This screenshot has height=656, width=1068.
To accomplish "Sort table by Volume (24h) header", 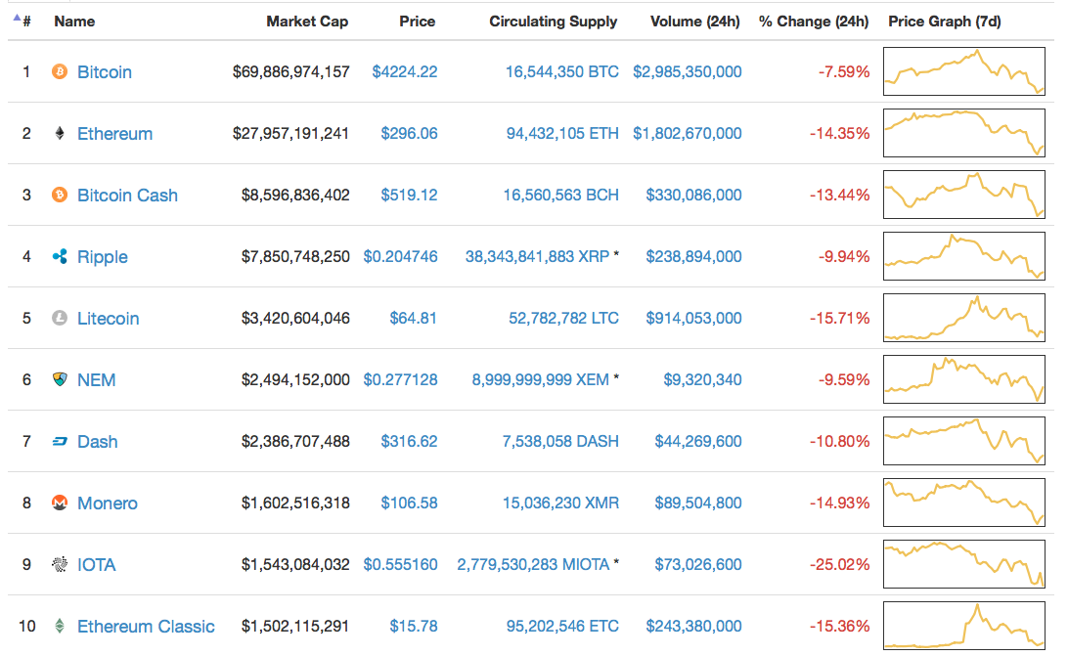I will tap(696, 21).
